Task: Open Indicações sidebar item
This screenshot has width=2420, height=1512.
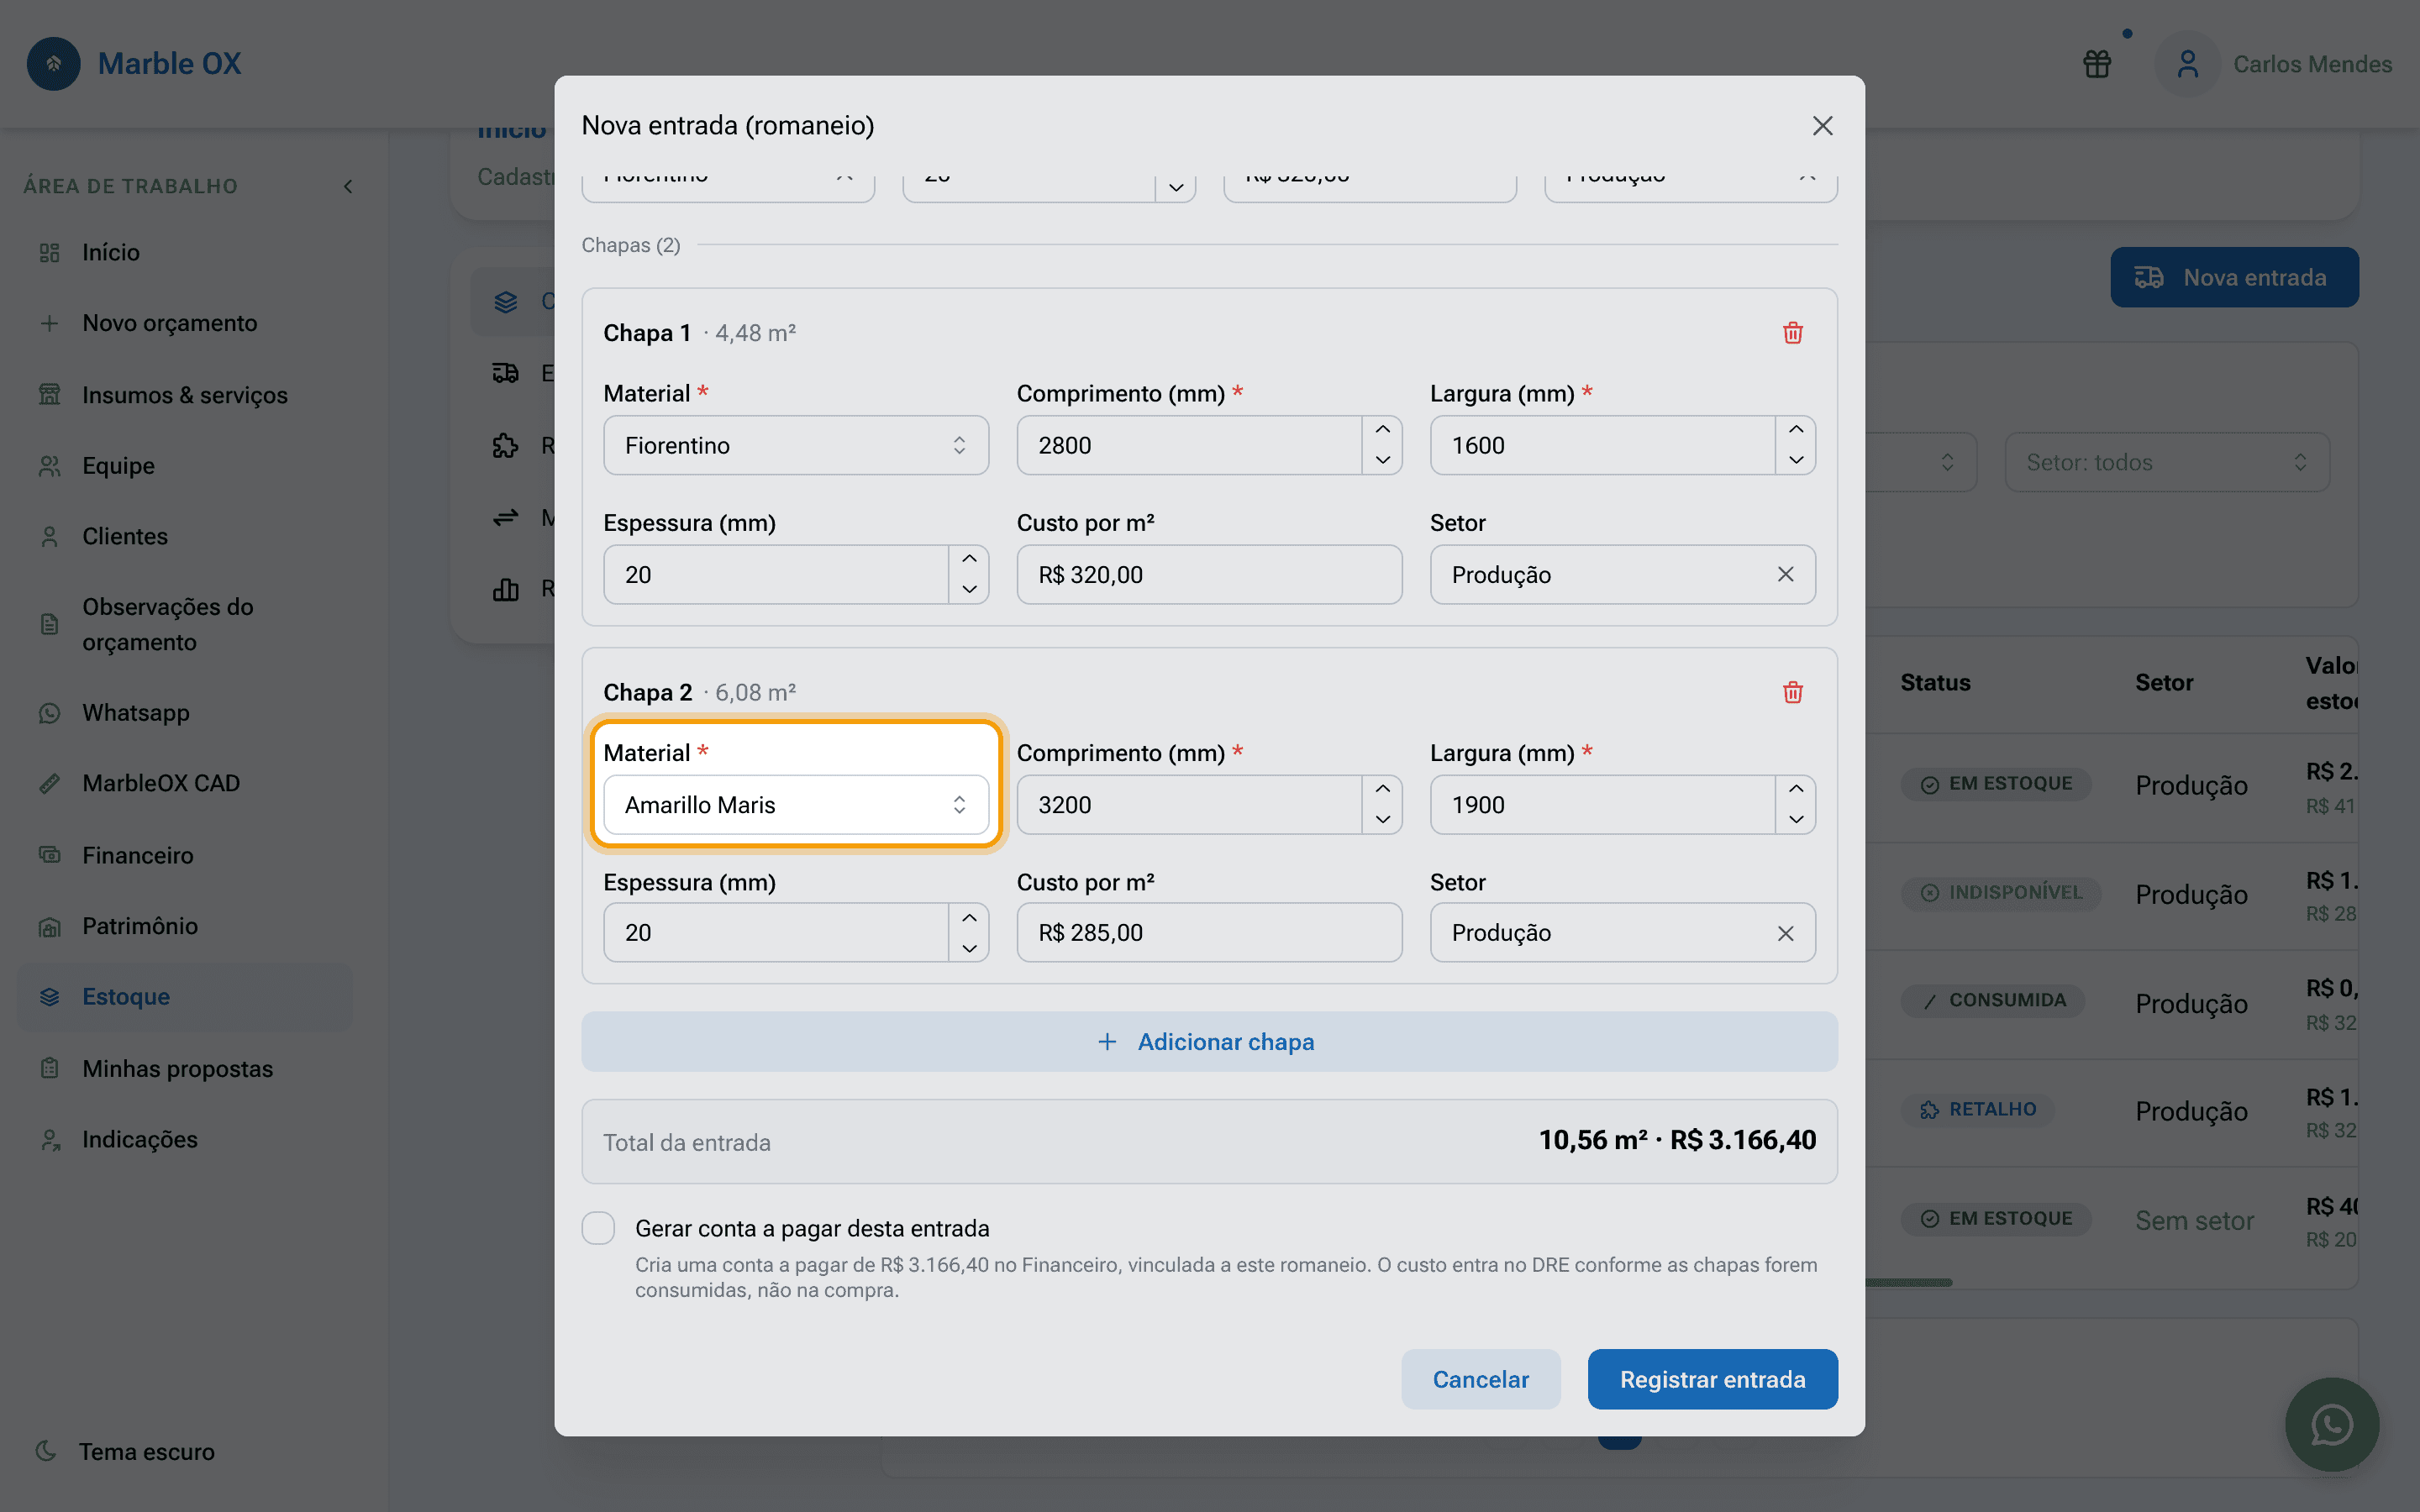Action: [x=185, y=1139]
